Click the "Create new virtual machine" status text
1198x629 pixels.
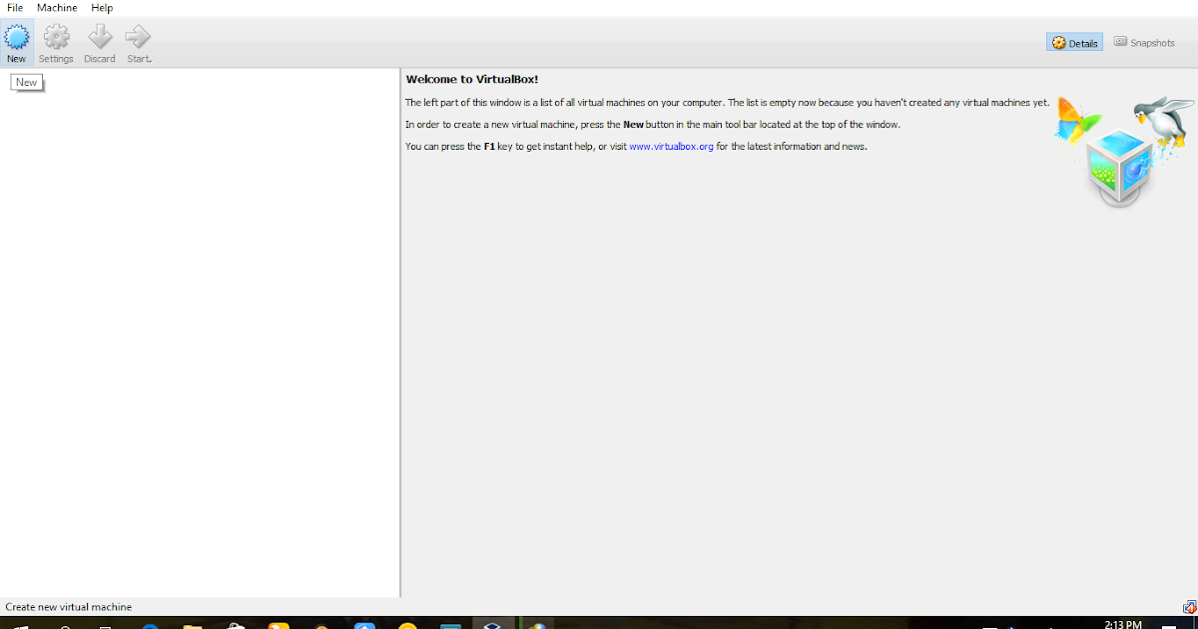click(69, 607)
